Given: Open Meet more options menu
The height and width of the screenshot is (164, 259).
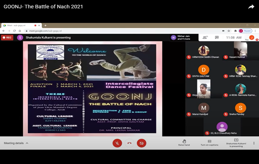Looking at the screenshot, I should coord(254,143).
